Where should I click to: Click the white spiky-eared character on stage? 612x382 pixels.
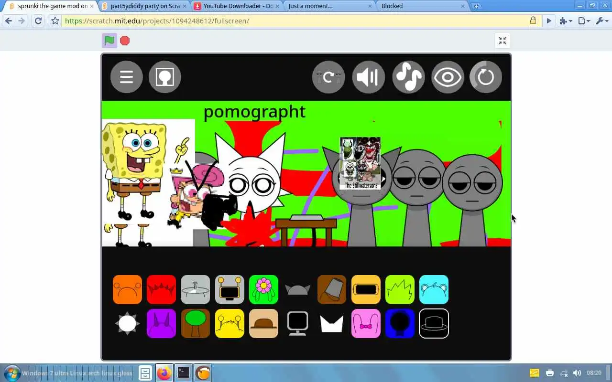(251, 174)
